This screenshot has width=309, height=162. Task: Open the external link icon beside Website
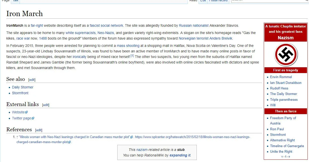point(26,112)
